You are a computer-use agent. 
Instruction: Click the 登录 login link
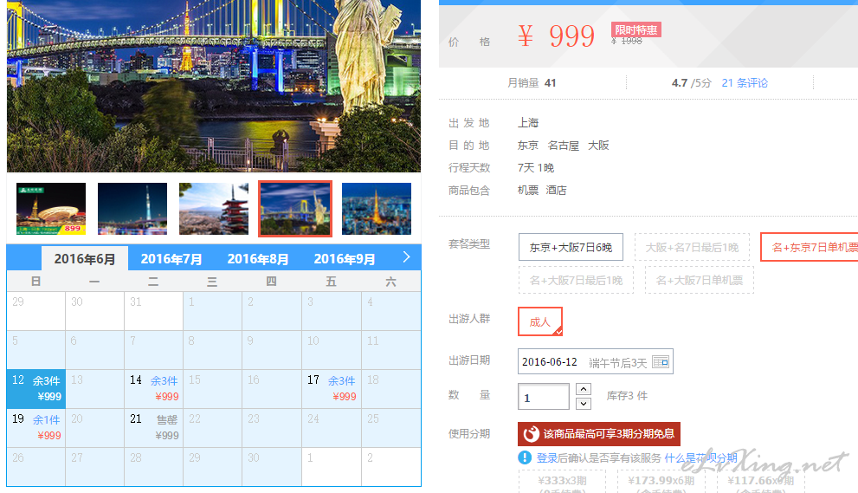[547, 458]
